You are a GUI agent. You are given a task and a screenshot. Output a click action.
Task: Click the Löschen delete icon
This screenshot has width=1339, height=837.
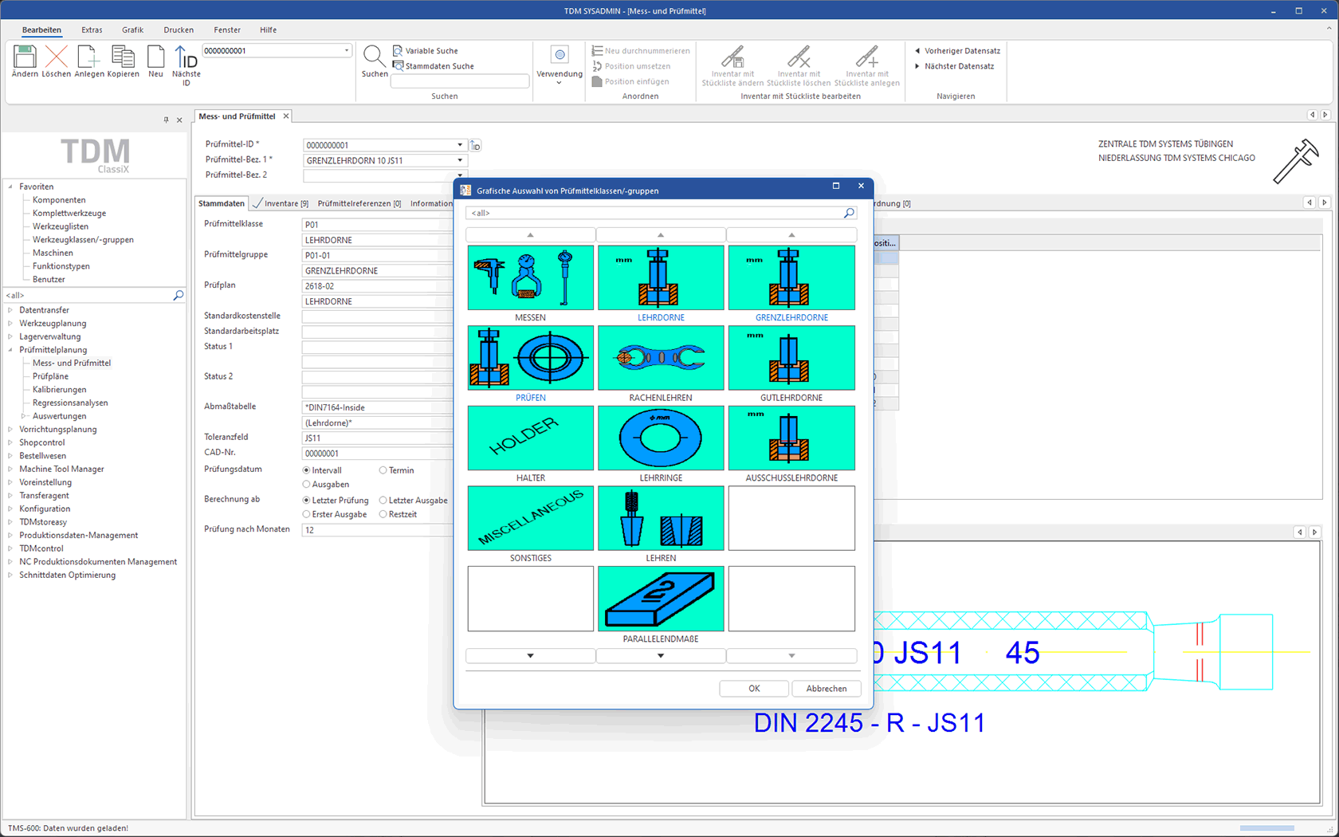[56, 57]
